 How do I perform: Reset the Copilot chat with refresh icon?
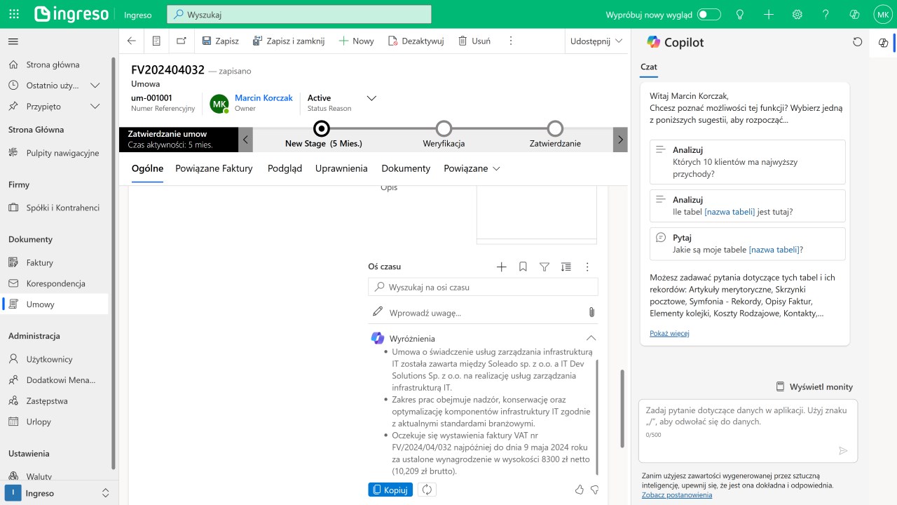tap(857, 42)
